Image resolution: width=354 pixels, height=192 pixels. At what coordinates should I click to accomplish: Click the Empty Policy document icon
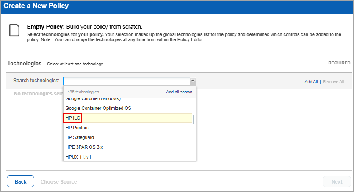(x=15, y=30)
